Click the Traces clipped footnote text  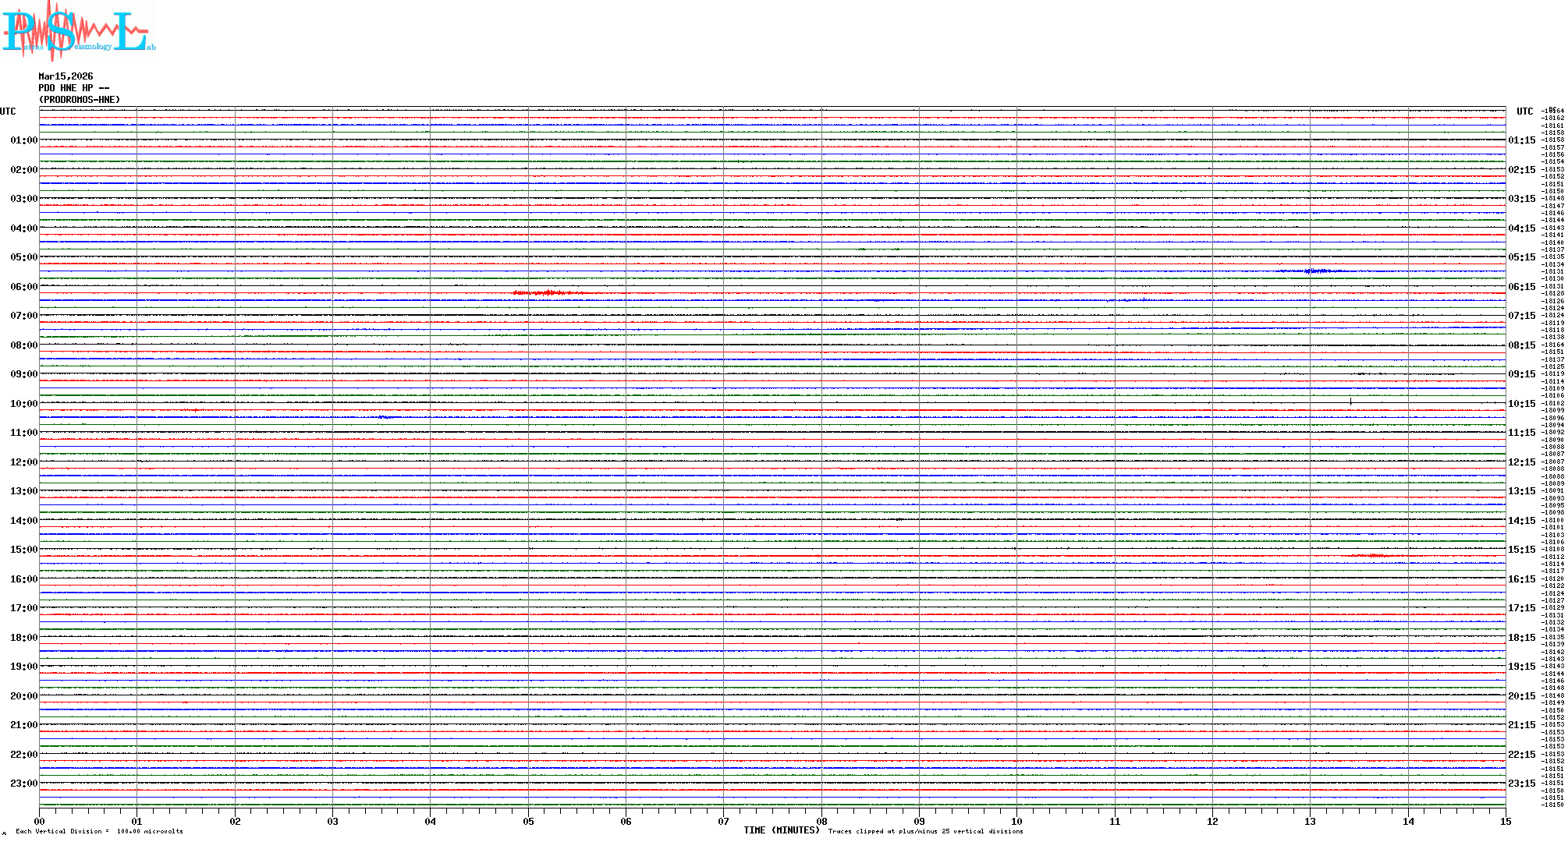tap(925, 831)
